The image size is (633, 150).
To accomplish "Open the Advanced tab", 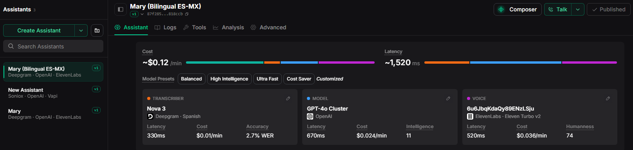I will click(x=268, y=27).
